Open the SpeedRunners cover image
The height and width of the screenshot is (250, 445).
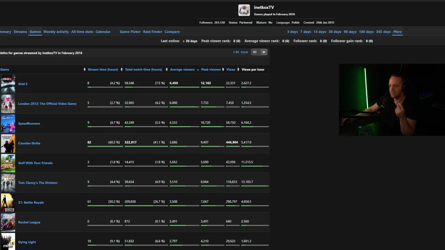click(8, 124)
